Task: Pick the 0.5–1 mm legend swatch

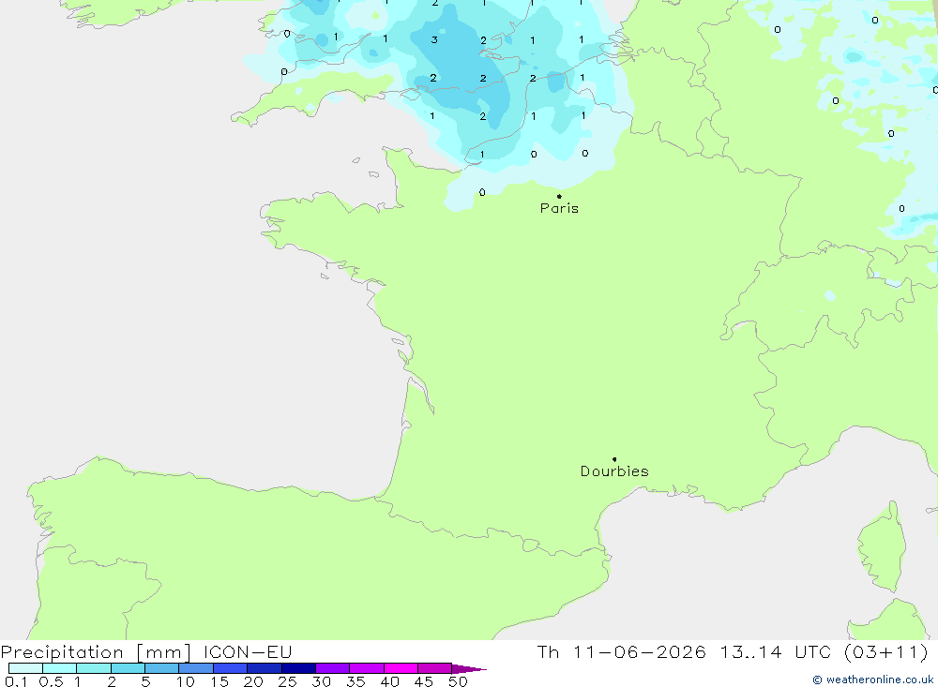Action: tap(60, 668)
